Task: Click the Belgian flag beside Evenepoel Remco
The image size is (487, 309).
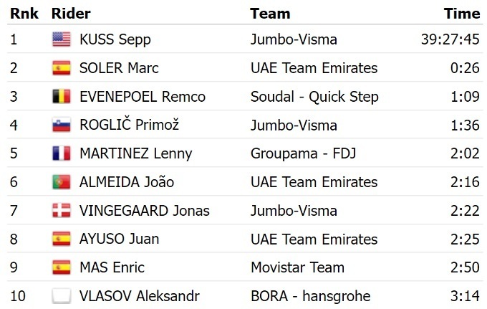Action: [62, 97]
